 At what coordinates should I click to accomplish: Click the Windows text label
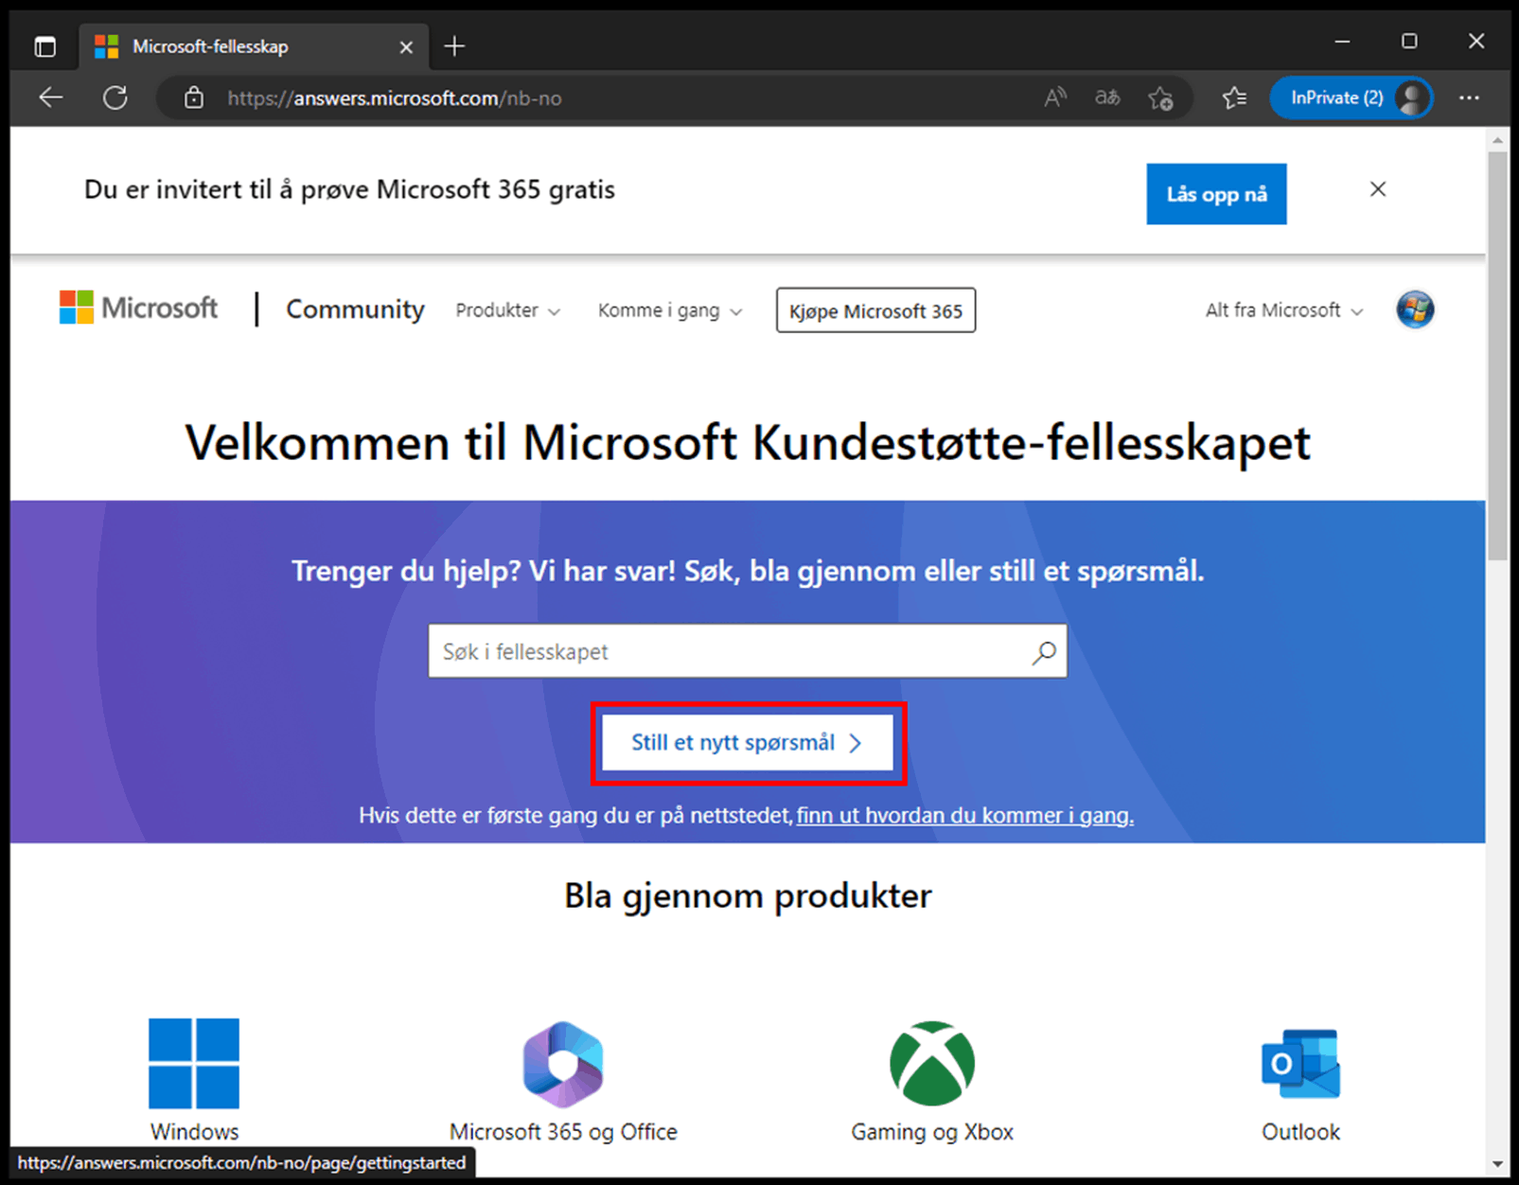click(x=194, y=1132)
